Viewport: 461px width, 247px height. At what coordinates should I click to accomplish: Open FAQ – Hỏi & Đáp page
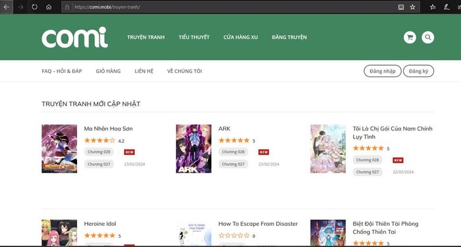[x=62, y=71]
